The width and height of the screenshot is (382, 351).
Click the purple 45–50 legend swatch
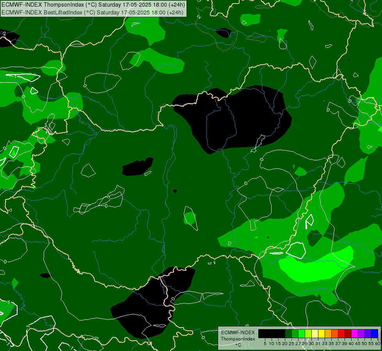coord(361,333)
